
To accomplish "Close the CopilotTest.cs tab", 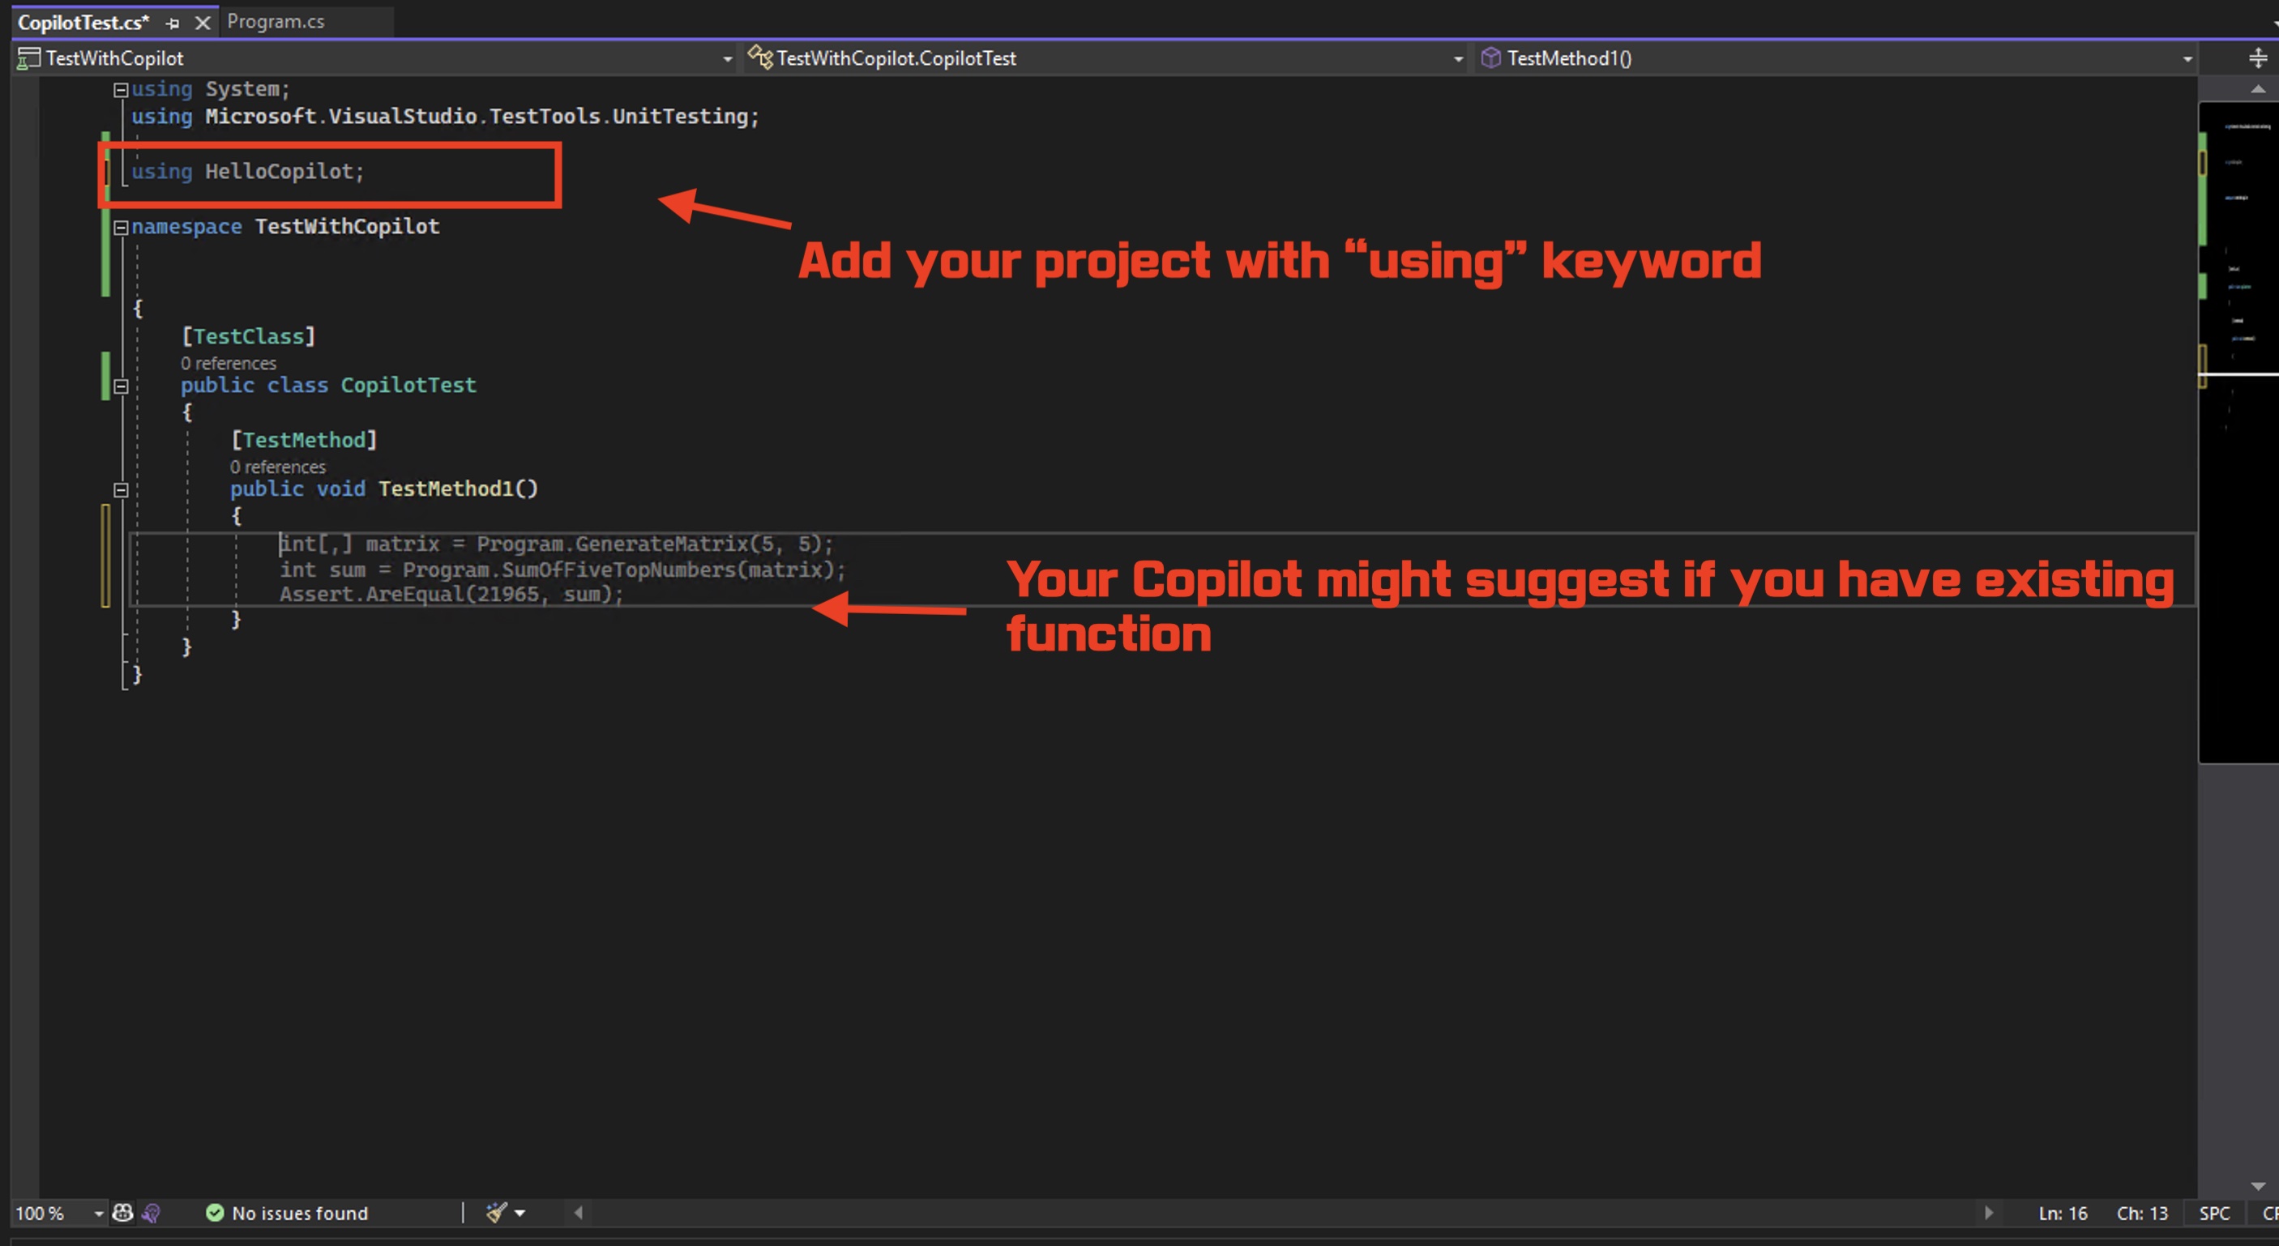I will tap(203, 23).
